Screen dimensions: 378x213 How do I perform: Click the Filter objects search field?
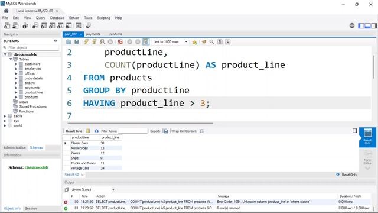(33, 47)
